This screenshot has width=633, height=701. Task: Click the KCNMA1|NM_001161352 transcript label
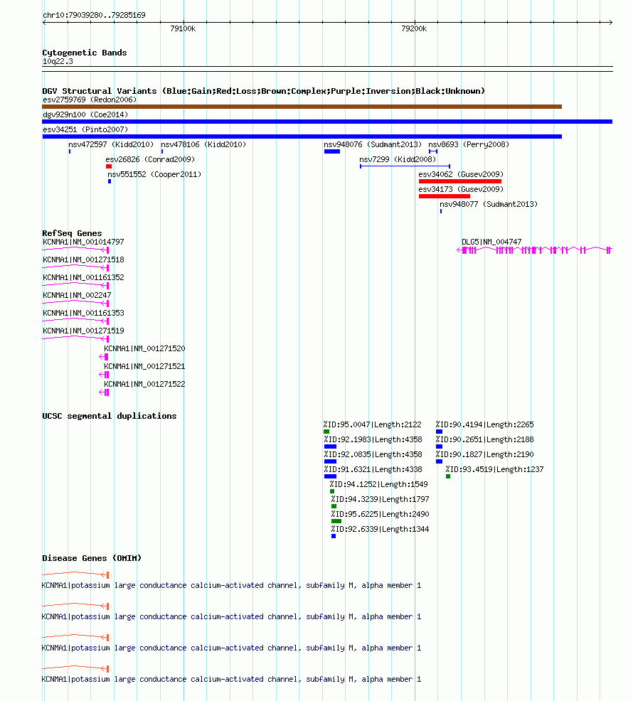[x=84, y=278]
